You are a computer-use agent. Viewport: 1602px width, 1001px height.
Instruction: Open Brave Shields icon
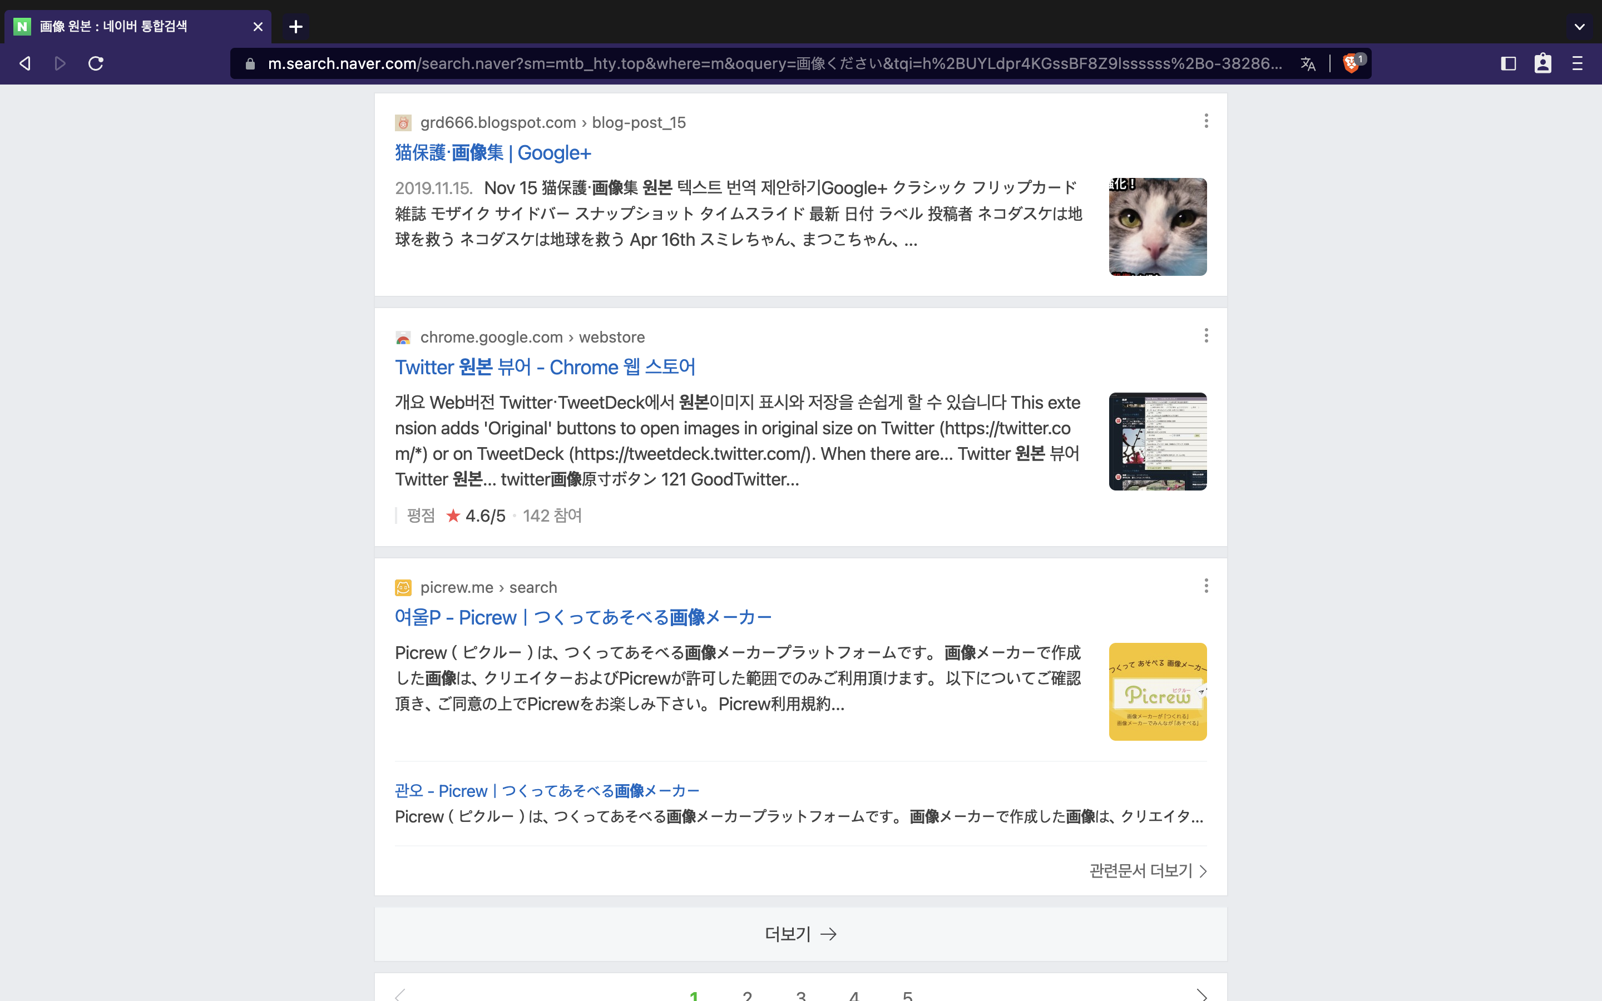(1352, 63)
